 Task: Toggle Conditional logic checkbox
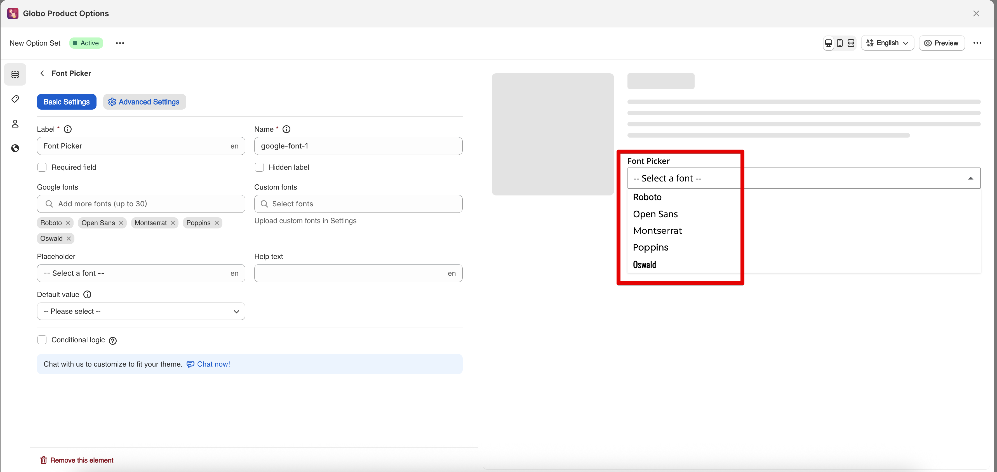coord(42,340)
